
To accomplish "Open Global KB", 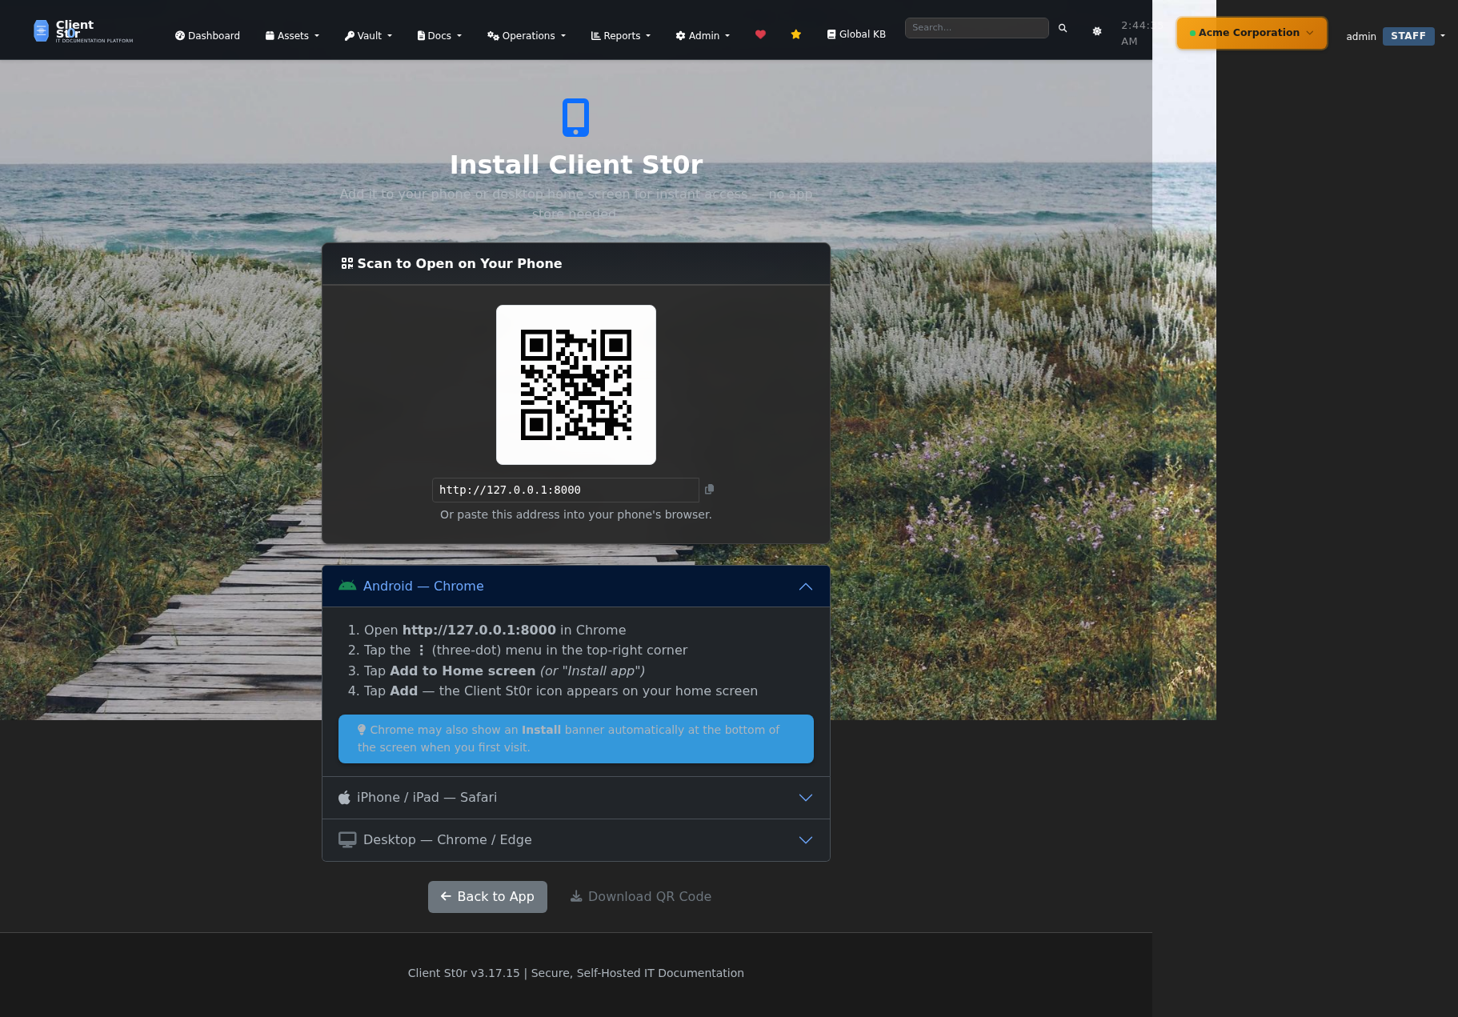I will click(x=856, y=34).
